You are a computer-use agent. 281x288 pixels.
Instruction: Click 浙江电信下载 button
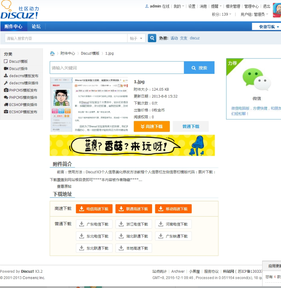tap(134, 224)
